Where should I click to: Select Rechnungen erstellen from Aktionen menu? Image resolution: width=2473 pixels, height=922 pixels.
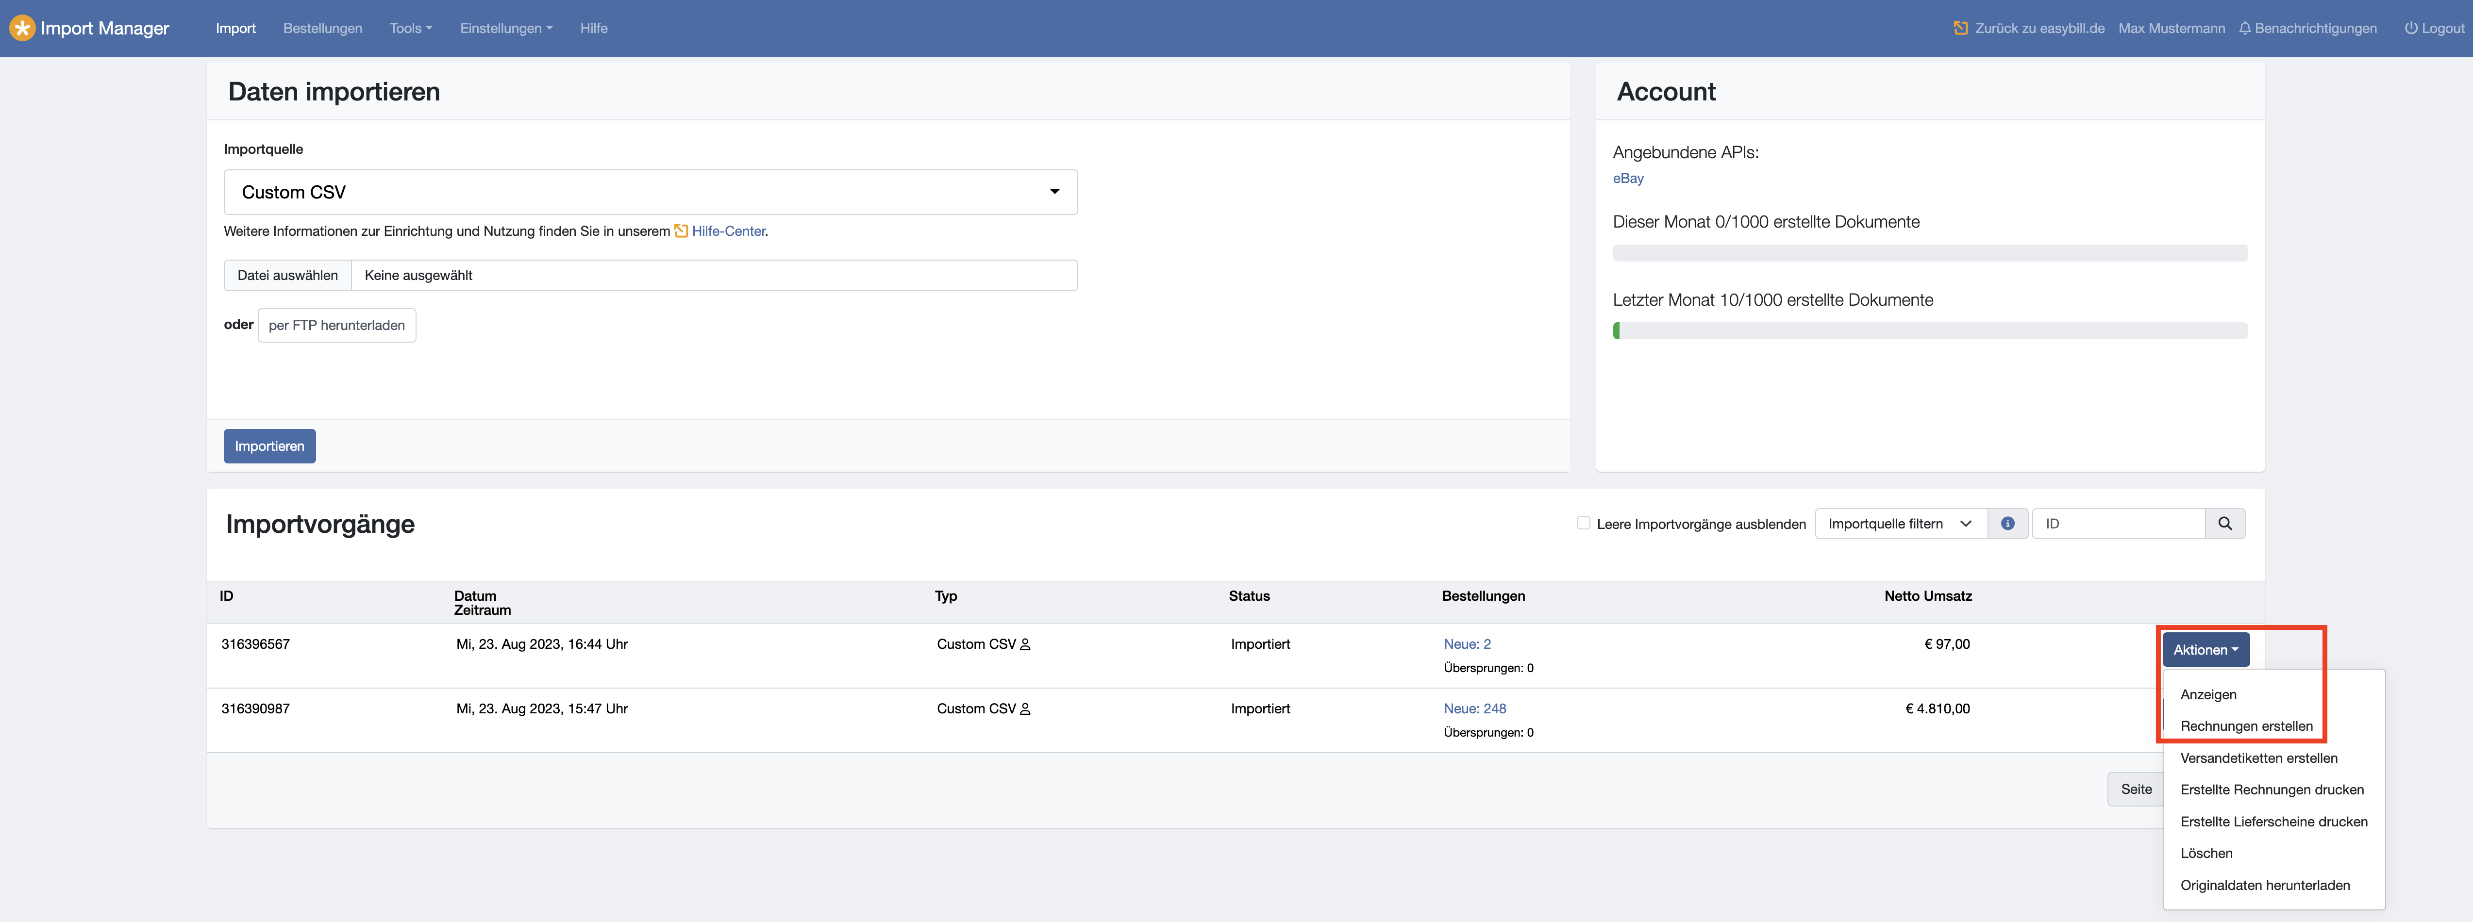coord(2245,726)
